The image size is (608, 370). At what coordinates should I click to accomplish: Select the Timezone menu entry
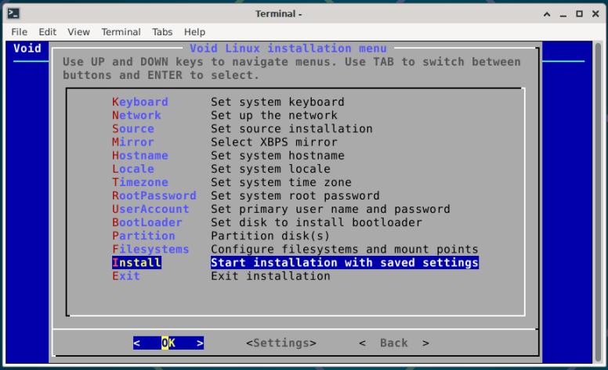click(x=140, y=182)
